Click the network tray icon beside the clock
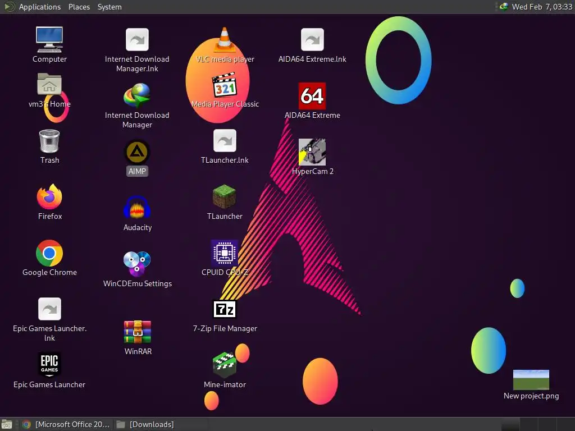575x431 pixels. pos(504,7)
